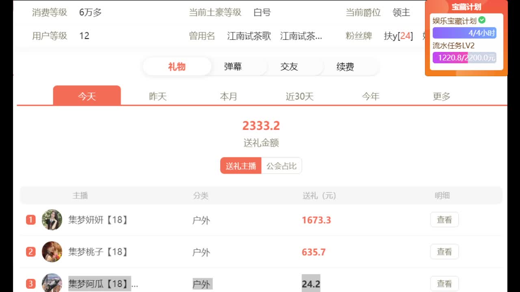
Task: Show gifts for 本月
Action: 228,97
